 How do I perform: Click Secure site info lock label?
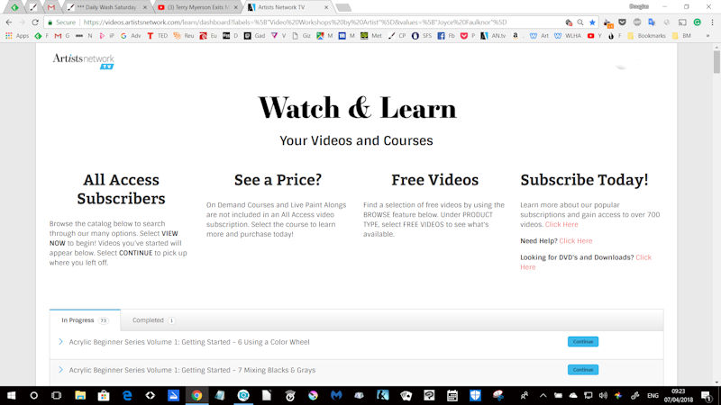click(61, 22)
